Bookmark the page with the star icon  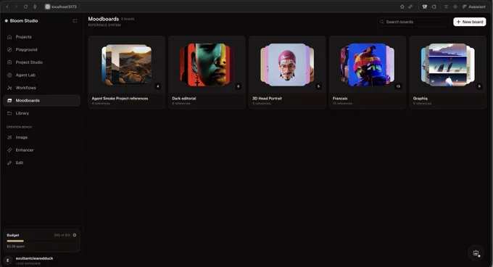point(402,7)
